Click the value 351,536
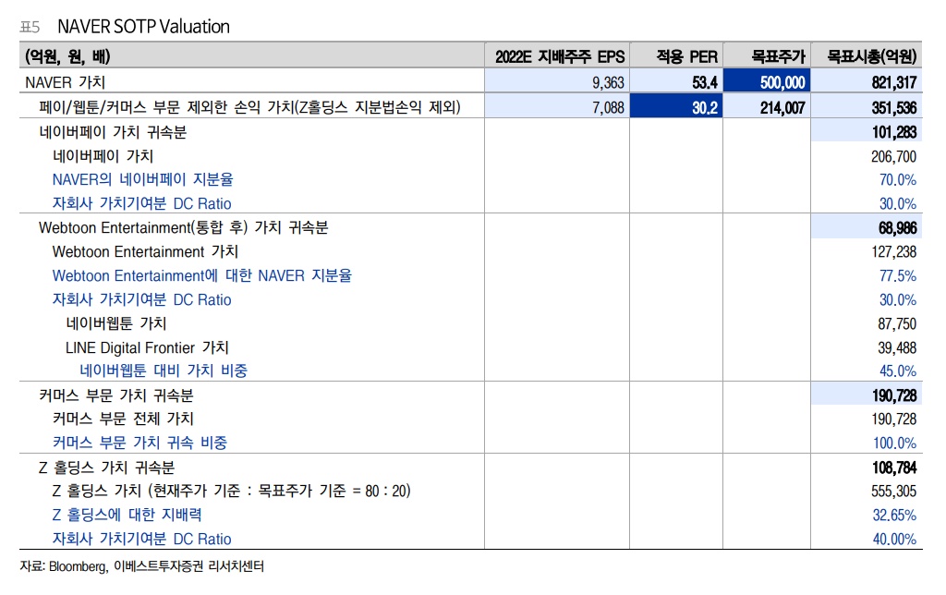This screenshot has width=946, height=595. (894, 107)
